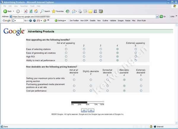Open the Search toolbar button

(x=45, y=11)
